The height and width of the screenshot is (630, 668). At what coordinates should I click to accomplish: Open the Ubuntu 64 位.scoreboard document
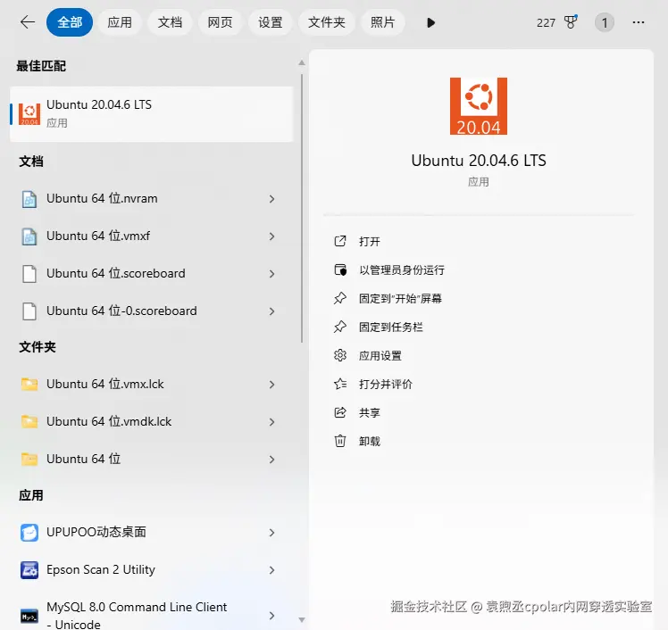click(151, 274)
